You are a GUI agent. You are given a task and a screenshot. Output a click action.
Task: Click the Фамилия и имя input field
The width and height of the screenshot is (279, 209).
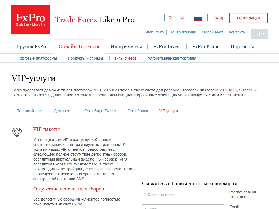183,195
